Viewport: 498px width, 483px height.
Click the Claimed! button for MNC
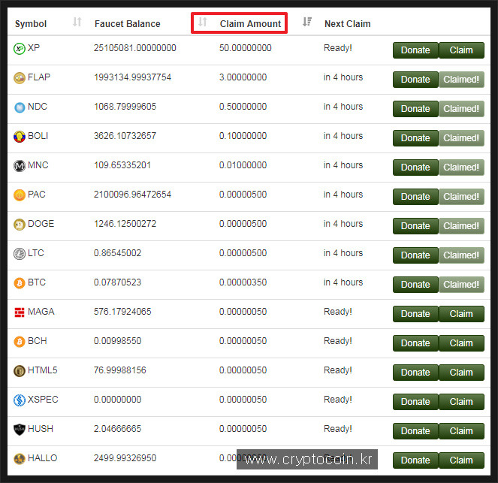(x=461, y=168)
